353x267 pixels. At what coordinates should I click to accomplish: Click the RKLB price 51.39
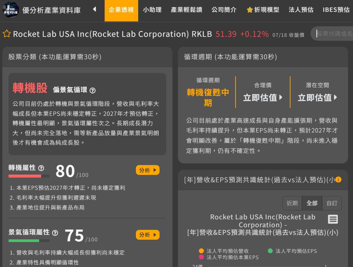coord(226,34)
